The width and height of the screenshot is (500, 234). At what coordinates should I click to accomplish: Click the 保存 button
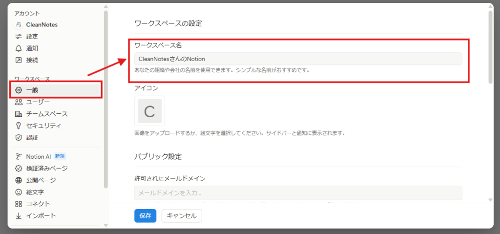coord(146,216)
